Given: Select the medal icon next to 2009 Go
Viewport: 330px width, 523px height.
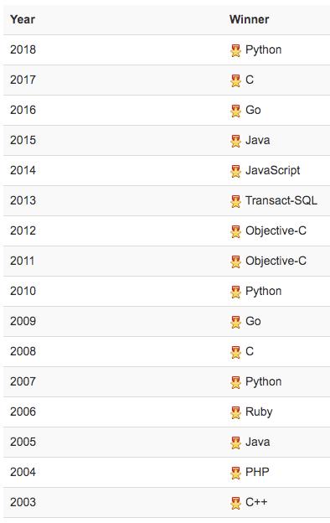Looking at the screenshot, I should tap(235, 322).
